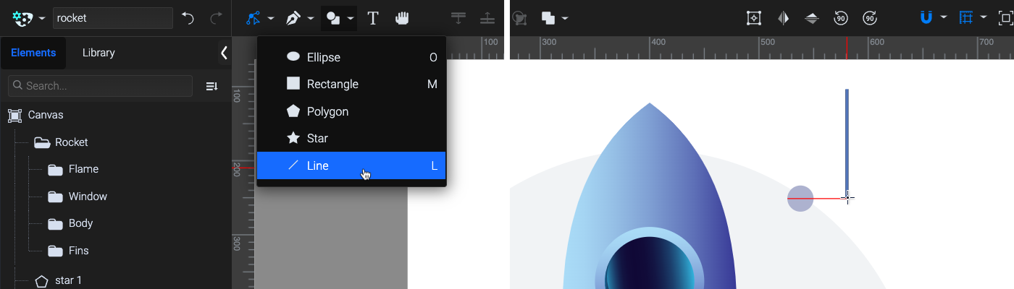1014x289 pixels.
Task: Toggle the magnet snapping icon
Action: 926,18
